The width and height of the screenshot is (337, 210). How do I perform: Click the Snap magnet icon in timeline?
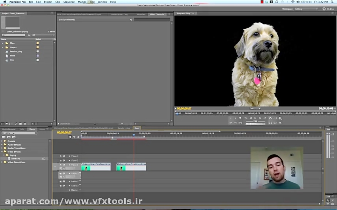point(70,137)
